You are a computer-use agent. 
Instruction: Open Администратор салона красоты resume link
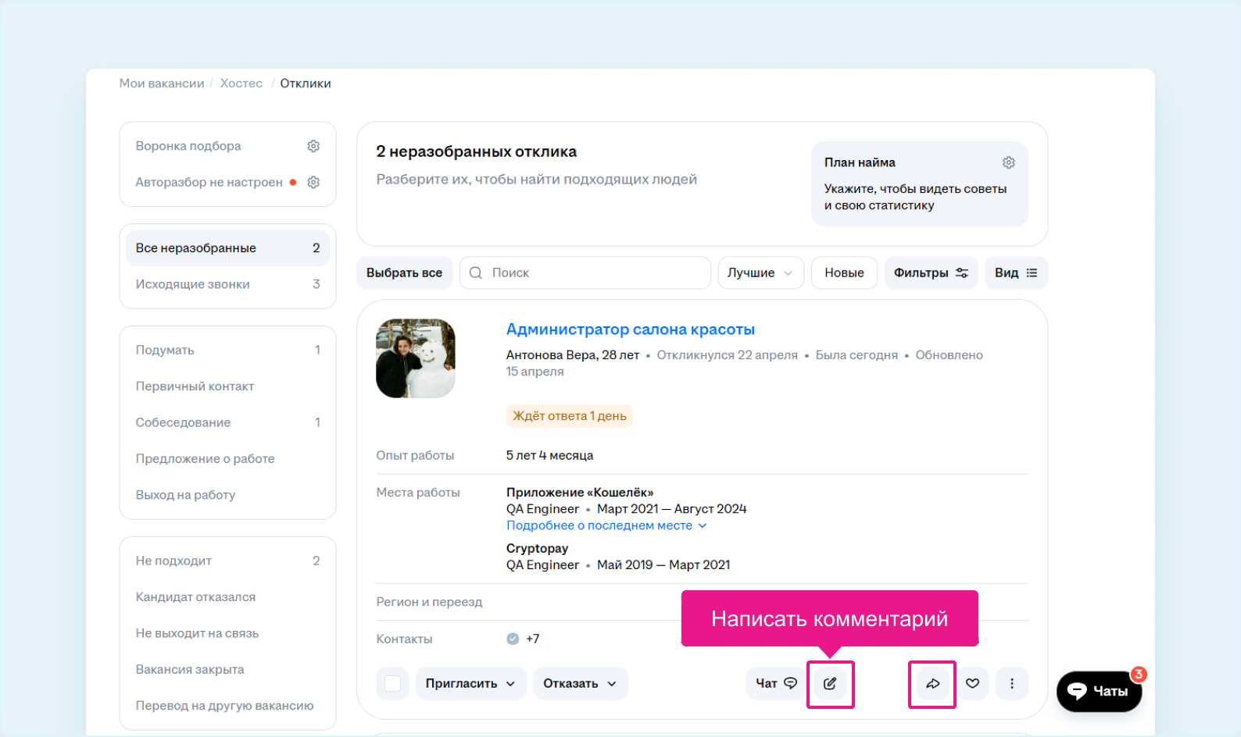tap(631, 329)
